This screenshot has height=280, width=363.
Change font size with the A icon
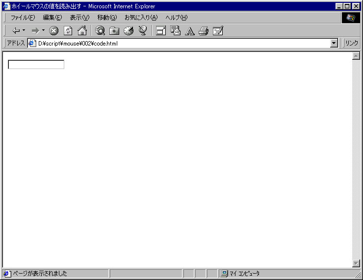(190, 31)
